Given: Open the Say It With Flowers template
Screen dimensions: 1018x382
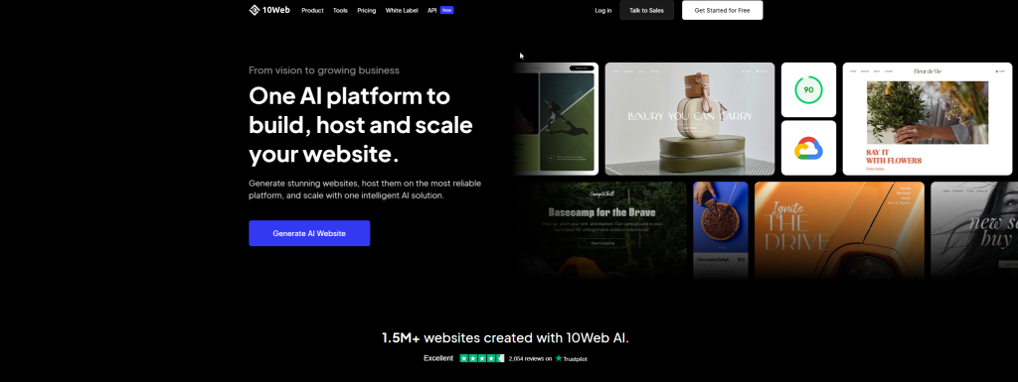Looking at the screenshot, I should click(x=928, y=118).
